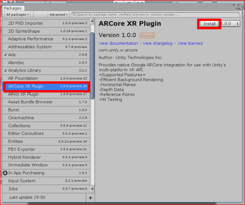Select the Collections package
This screenshot has height=205, width=245.
(46, 126)
